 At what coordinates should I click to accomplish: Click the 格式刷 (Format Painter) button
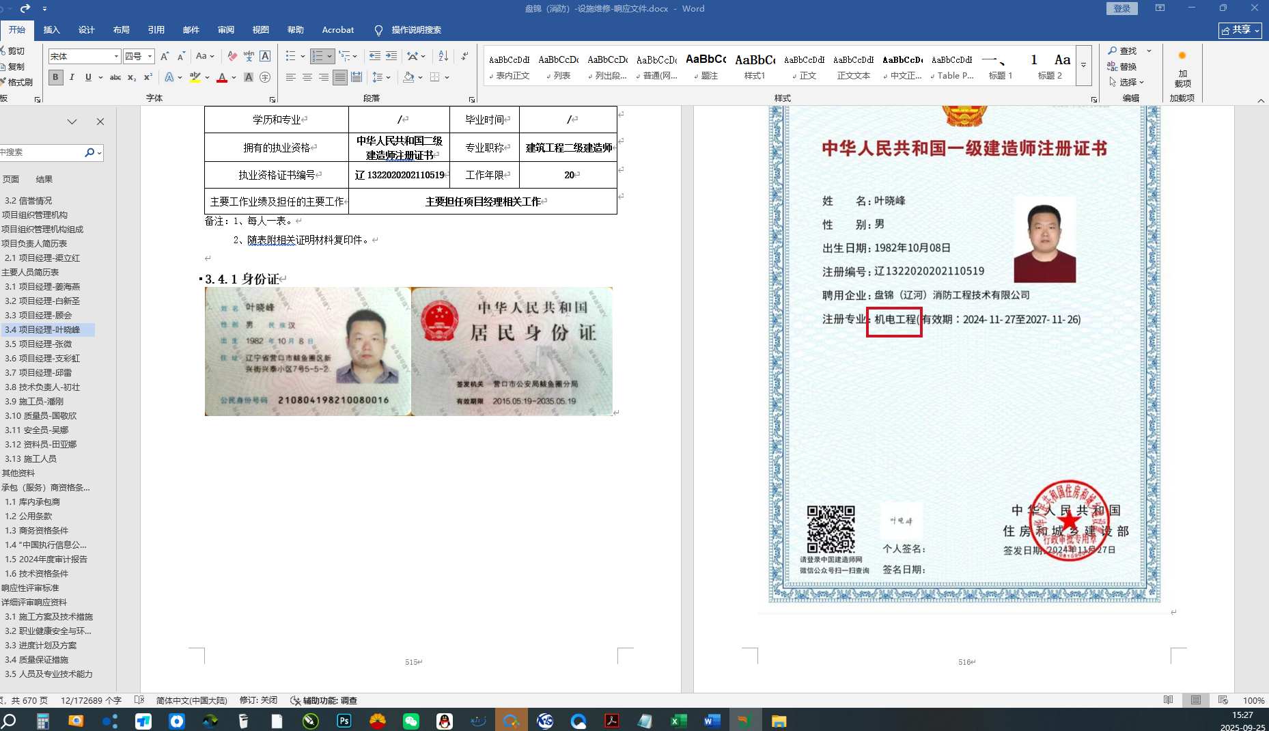pos(16,82)
